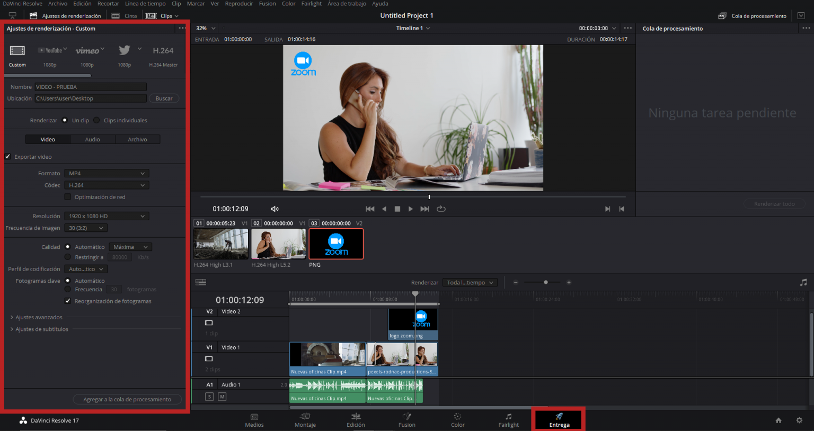The height and width of the screenshot is (431, 814).
Task: Expand the Ajustes avanzados section
Action: pyautogui.click(x=39, y=317)
